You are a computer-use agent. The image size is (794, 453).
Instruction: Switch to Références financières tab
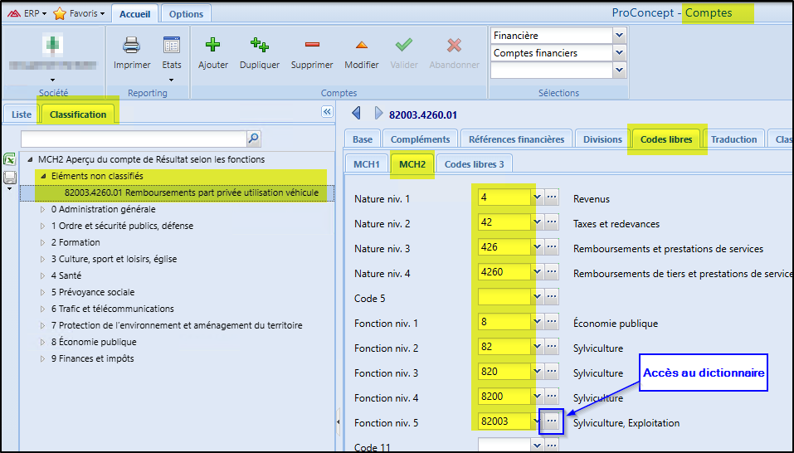click(516, 139)
